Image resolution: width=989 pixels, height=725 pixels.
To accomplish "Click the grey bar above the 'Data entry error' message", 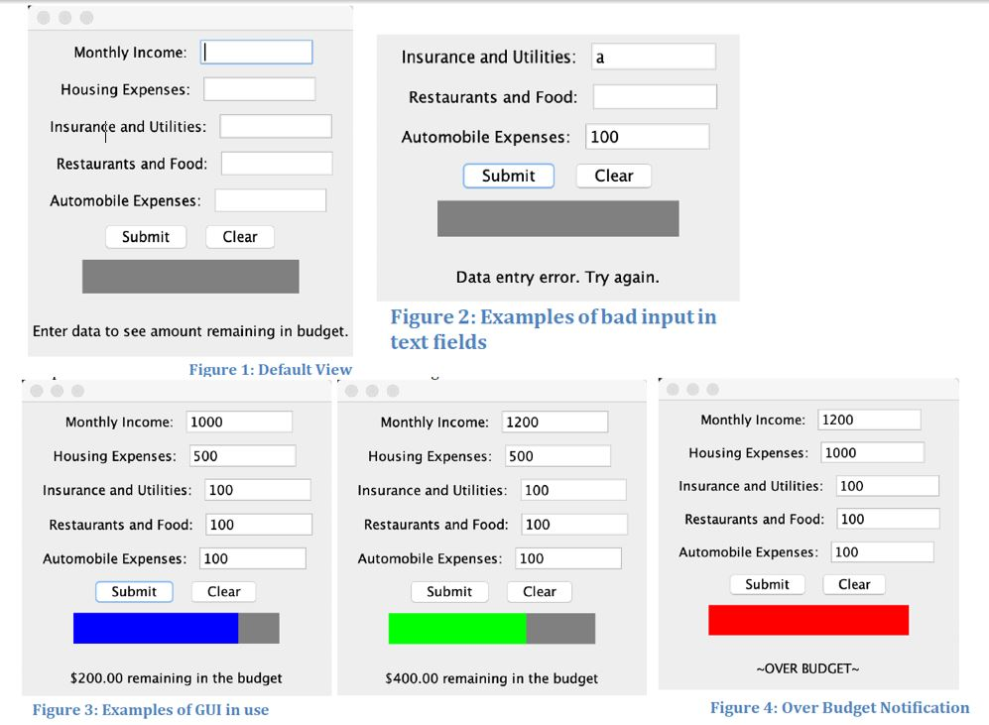I will point(558,219).
